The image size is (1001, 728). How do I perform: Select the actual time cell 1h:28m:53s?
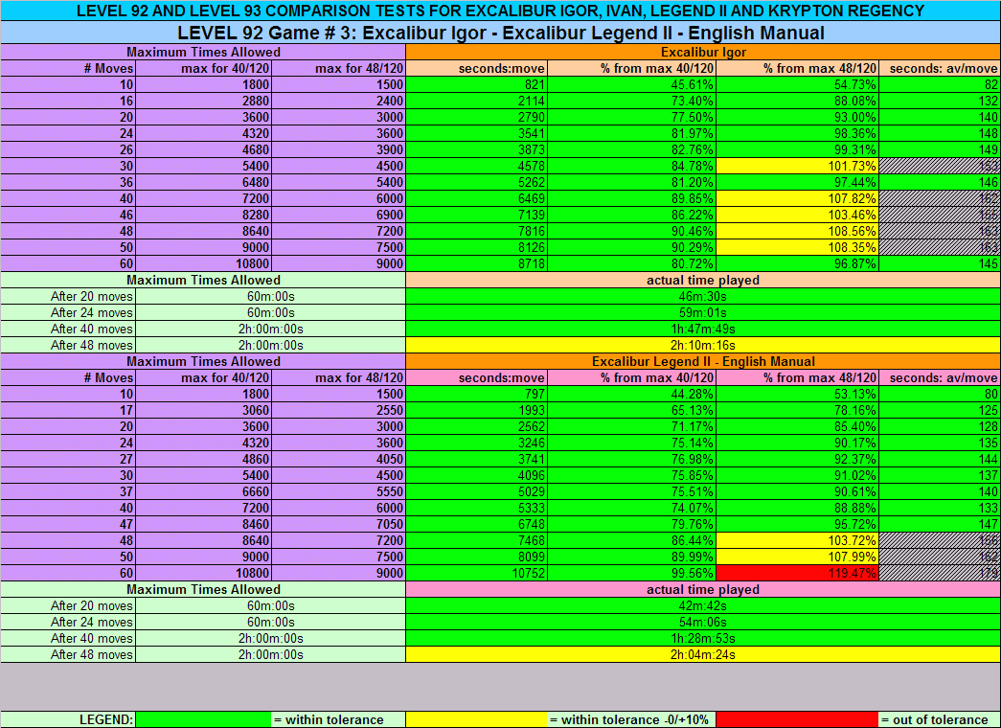[x=703, y=638]
